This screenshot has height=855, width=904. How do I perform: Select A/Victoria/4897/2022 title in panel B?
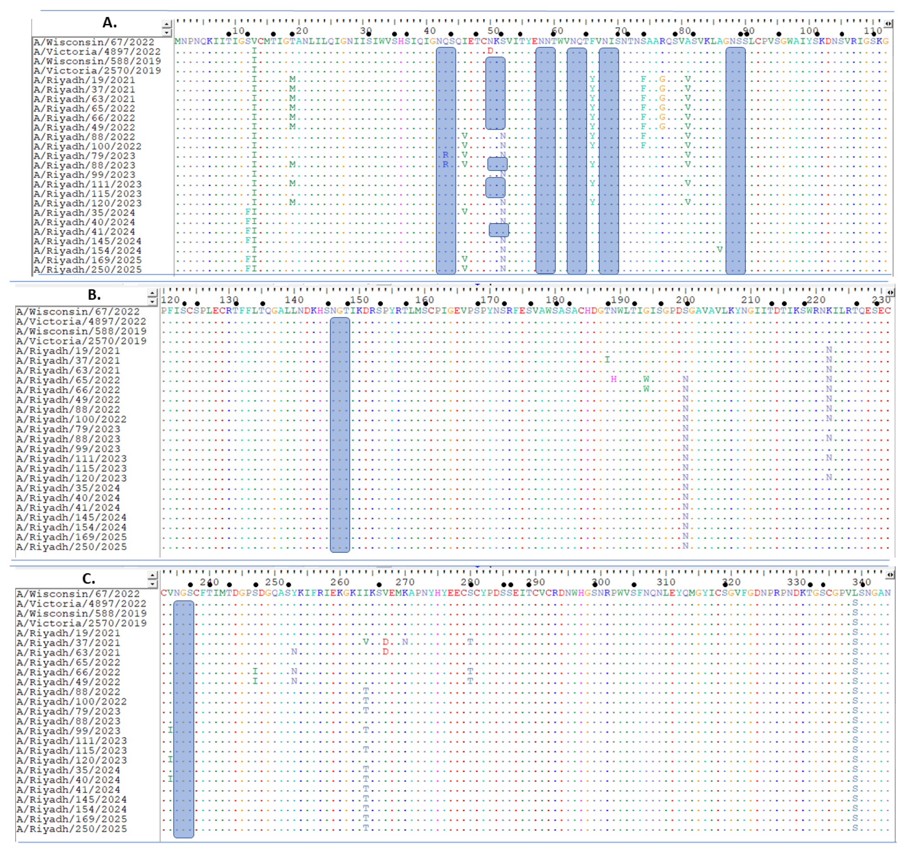coord(81,321)
